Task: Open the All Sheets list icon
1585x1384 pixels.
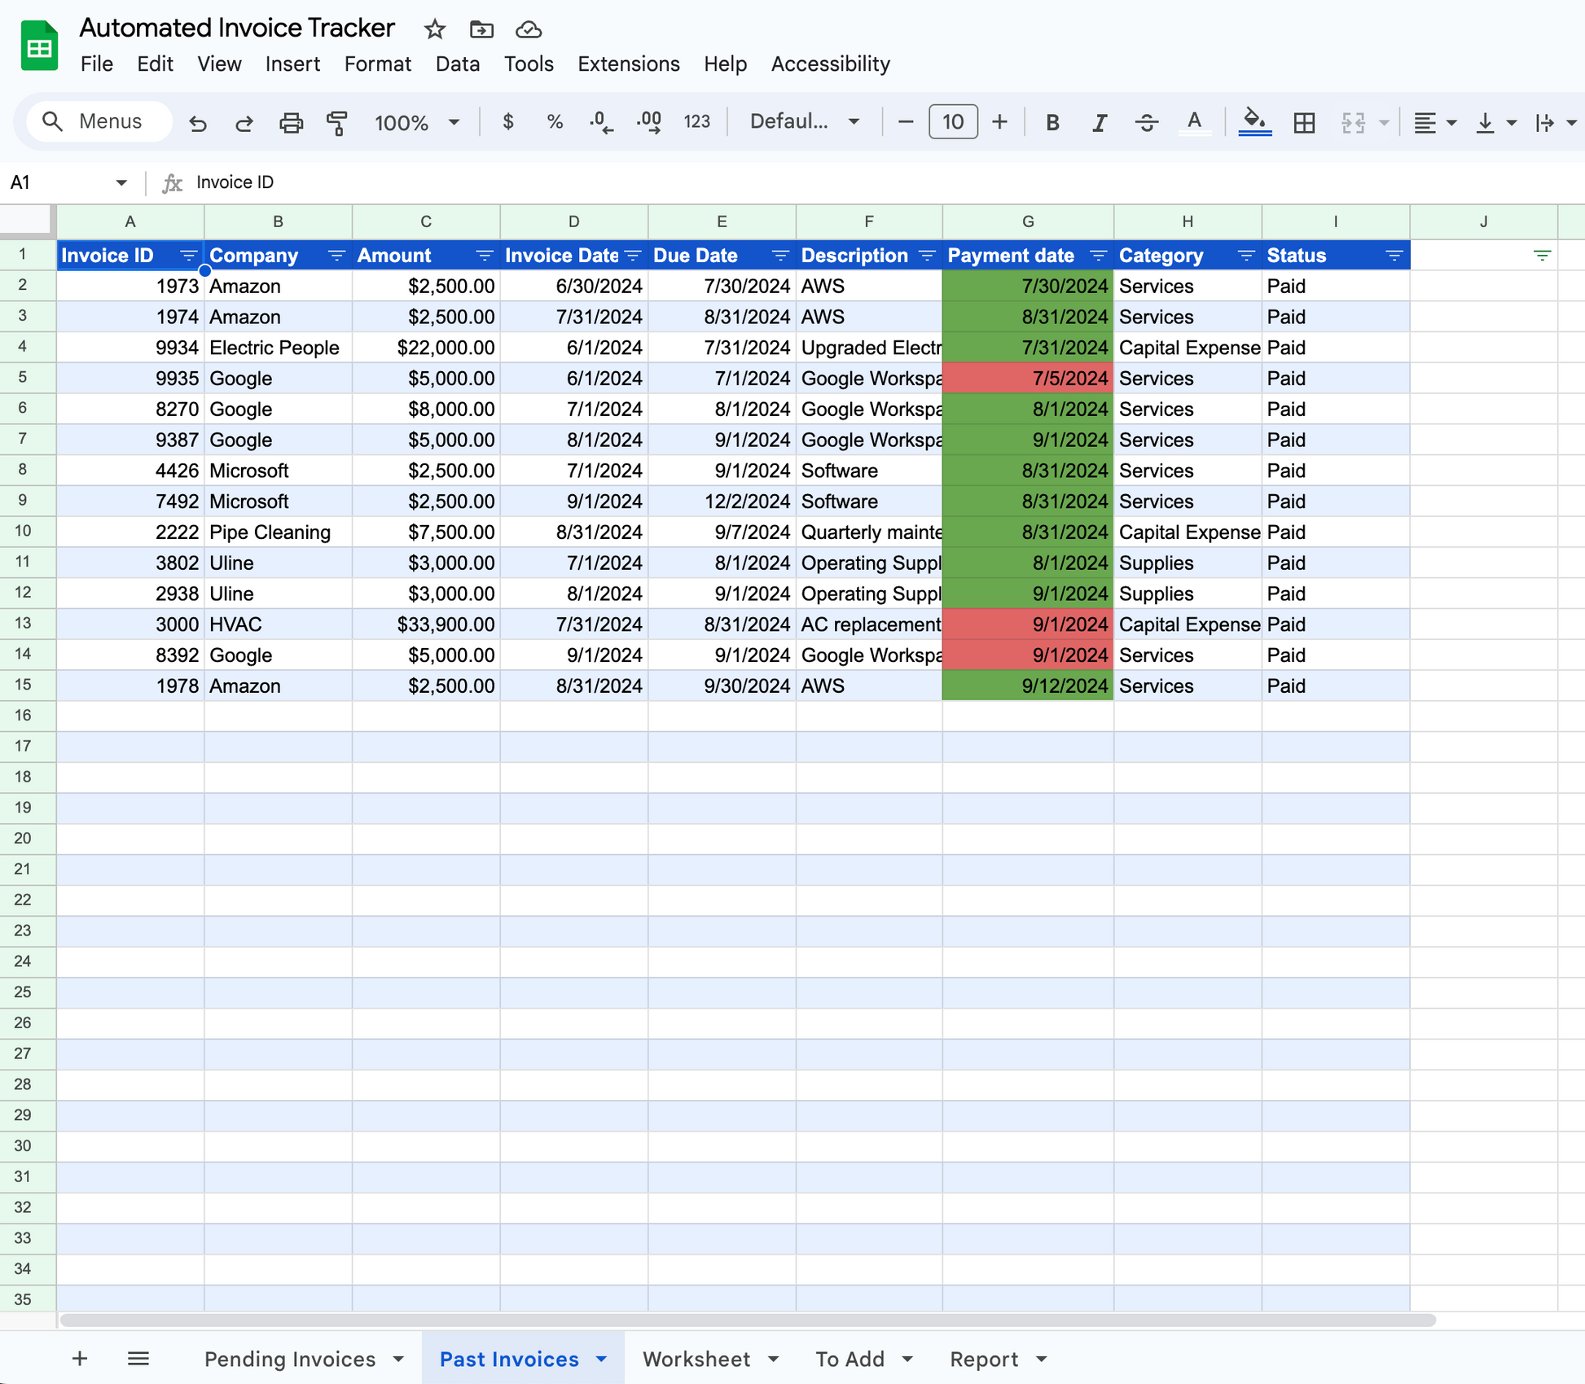Action: [x=138, y=1358]
